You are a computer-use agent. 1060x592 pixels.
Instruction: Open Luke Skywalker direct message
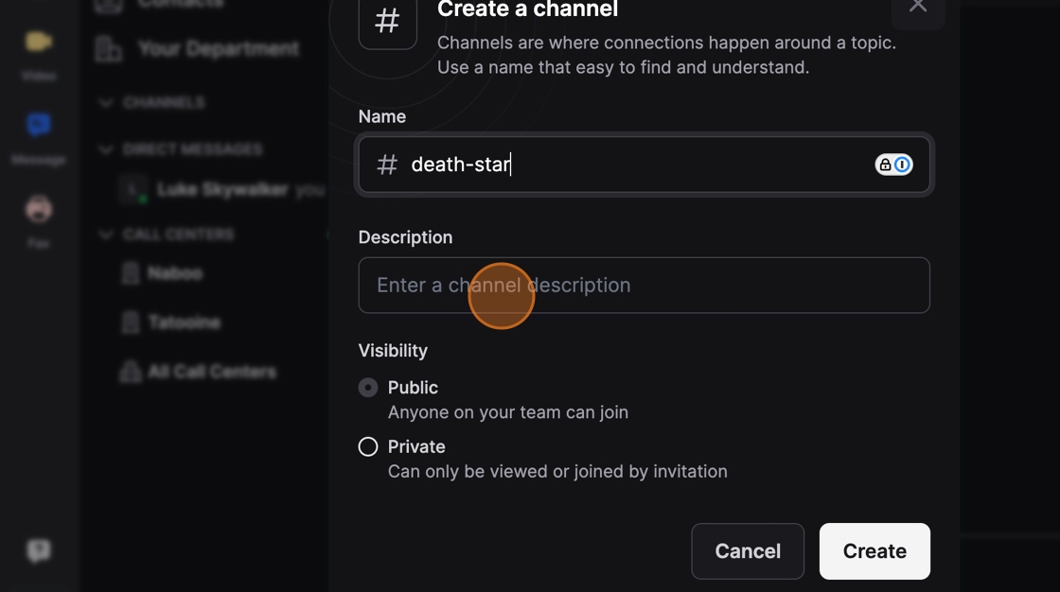tap(221, 190)
